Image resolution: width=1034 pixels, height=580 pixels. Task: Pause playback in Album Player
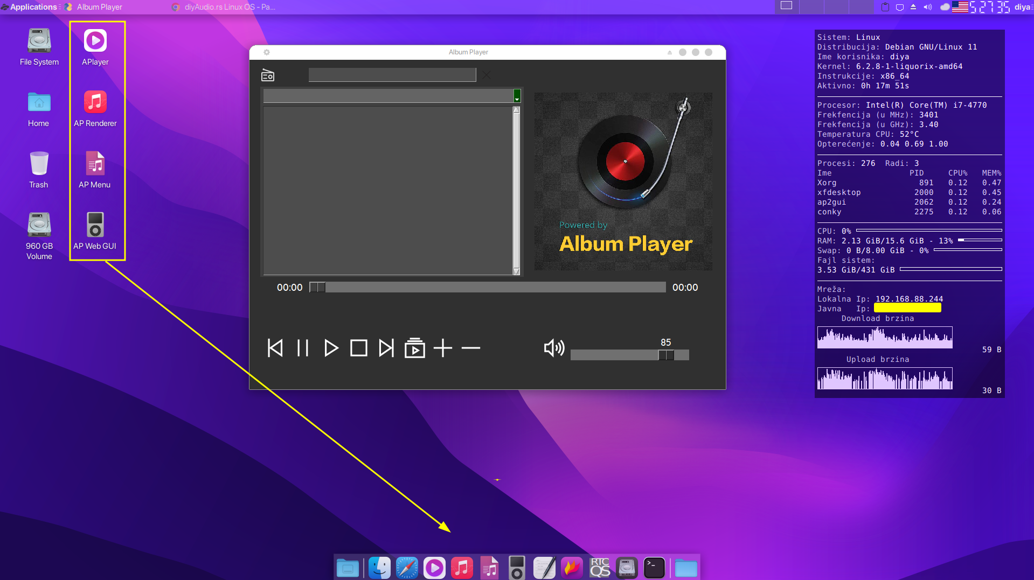tap(303, 348)
